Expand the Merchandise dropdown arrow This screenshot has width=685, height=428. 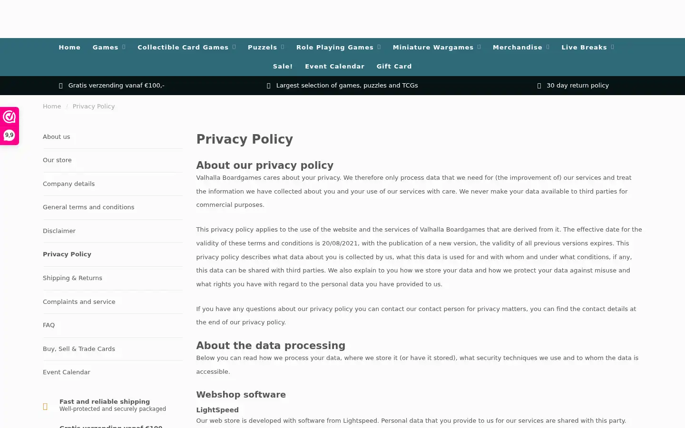click(x=548, y=47)
